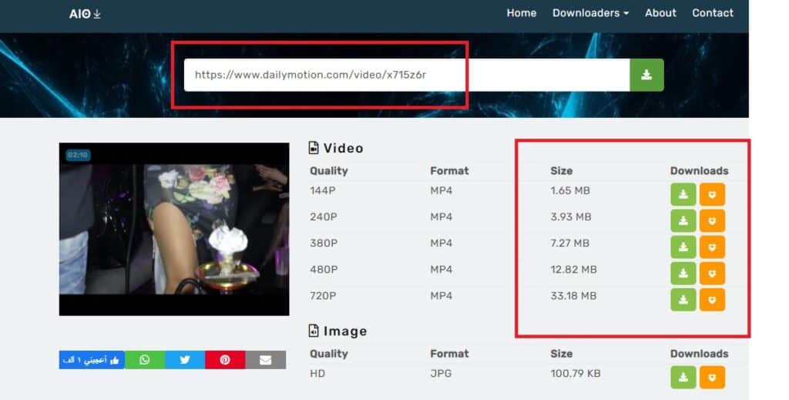
Task: Click the AIO logo in header
Action: coord(85,14)
